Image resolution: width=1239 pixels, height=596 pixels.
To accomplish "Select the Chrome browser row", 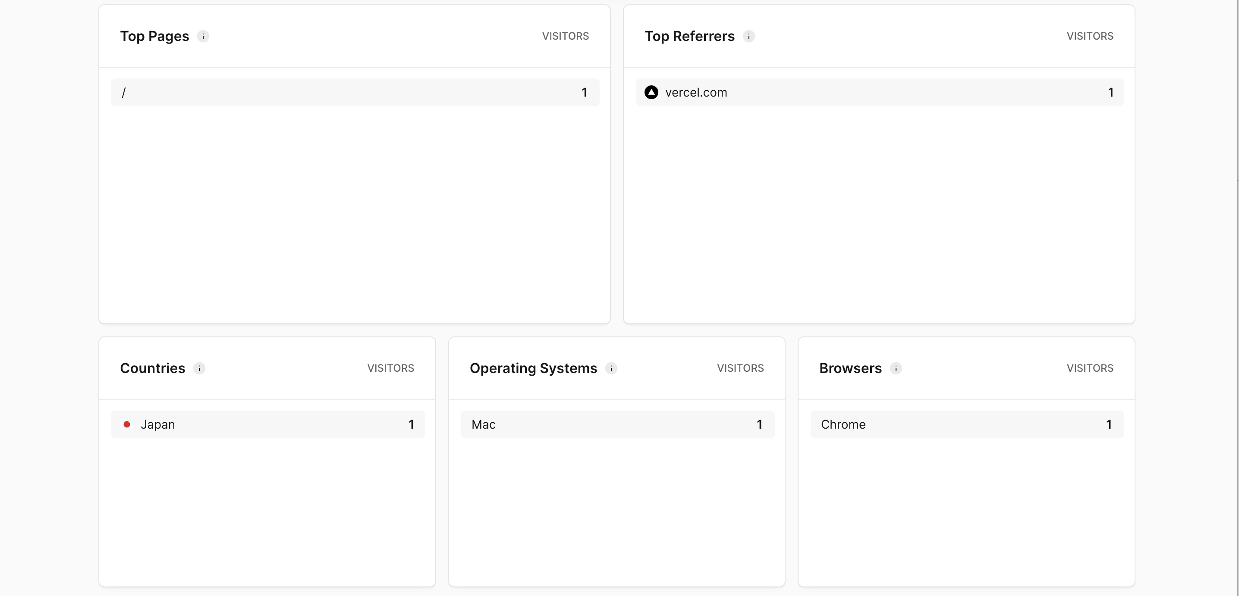I will point(967,424).
